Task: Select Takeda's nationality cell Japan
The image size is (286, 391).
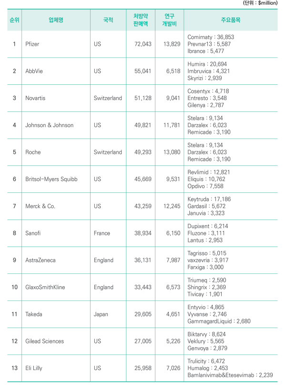Action: coord(101,314)
